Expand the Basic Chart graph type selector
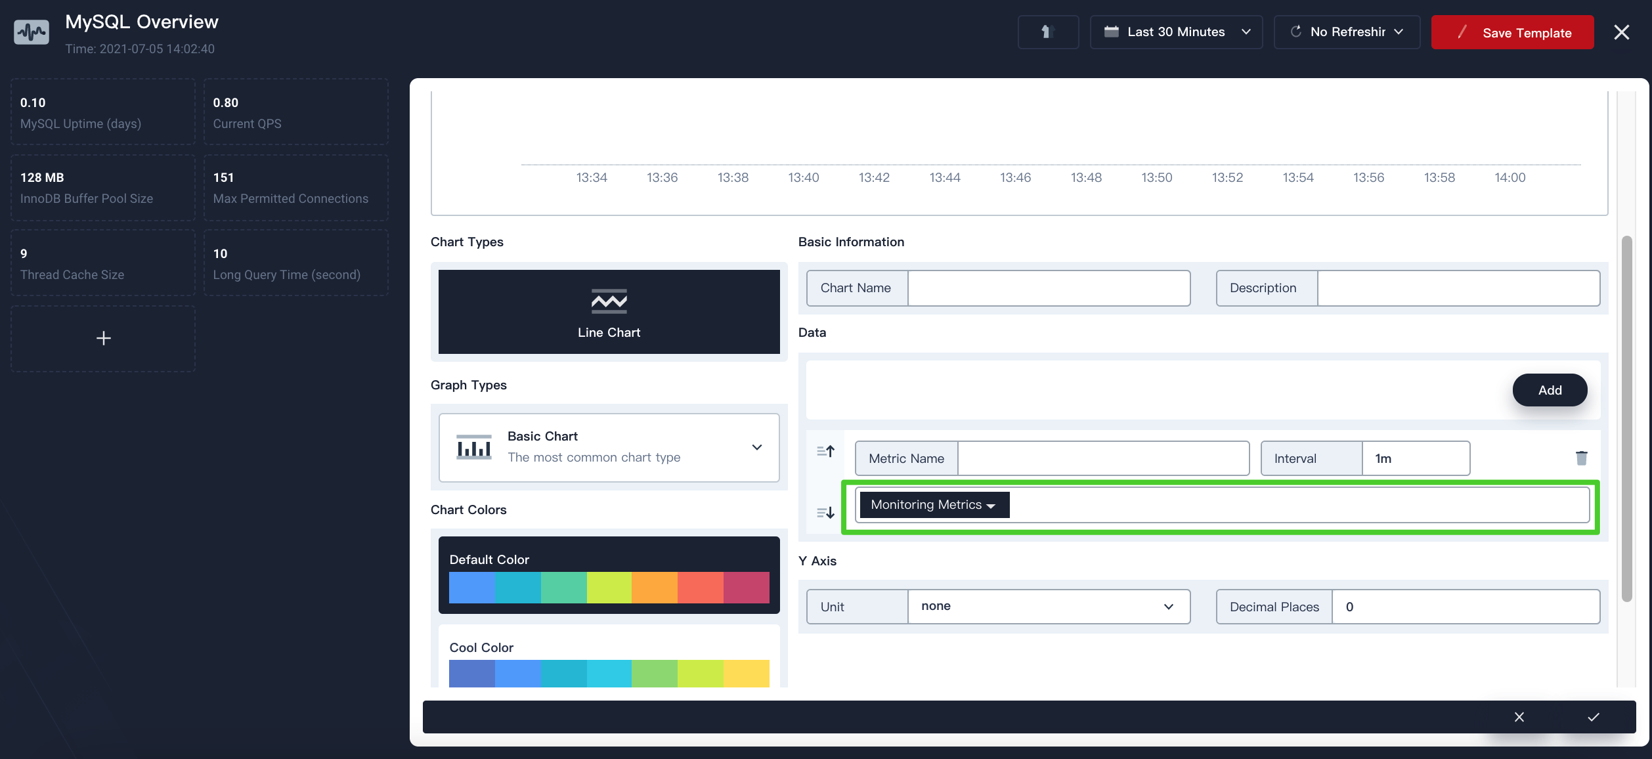 [x=756, y=447]
